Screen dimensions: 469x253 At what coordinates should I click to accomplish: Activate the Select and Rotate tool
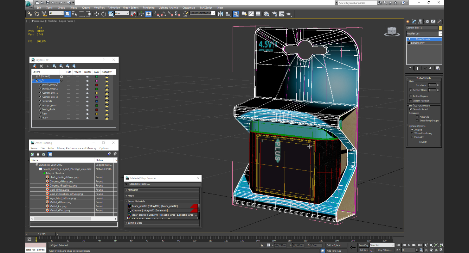click(x=104, y=14)
